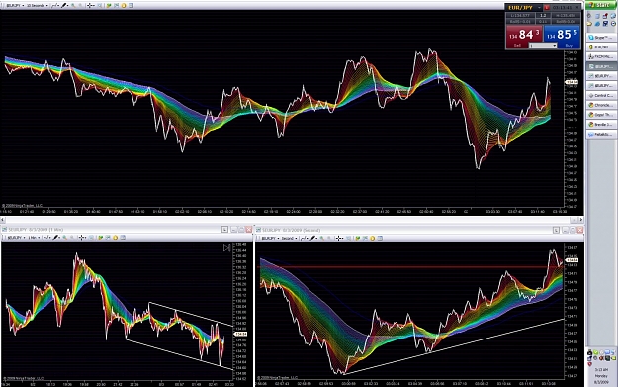Screen dimensions: 618x387
Task: Open Indicators icon in 1 Min chart toolbar
Action: [101, 238]
